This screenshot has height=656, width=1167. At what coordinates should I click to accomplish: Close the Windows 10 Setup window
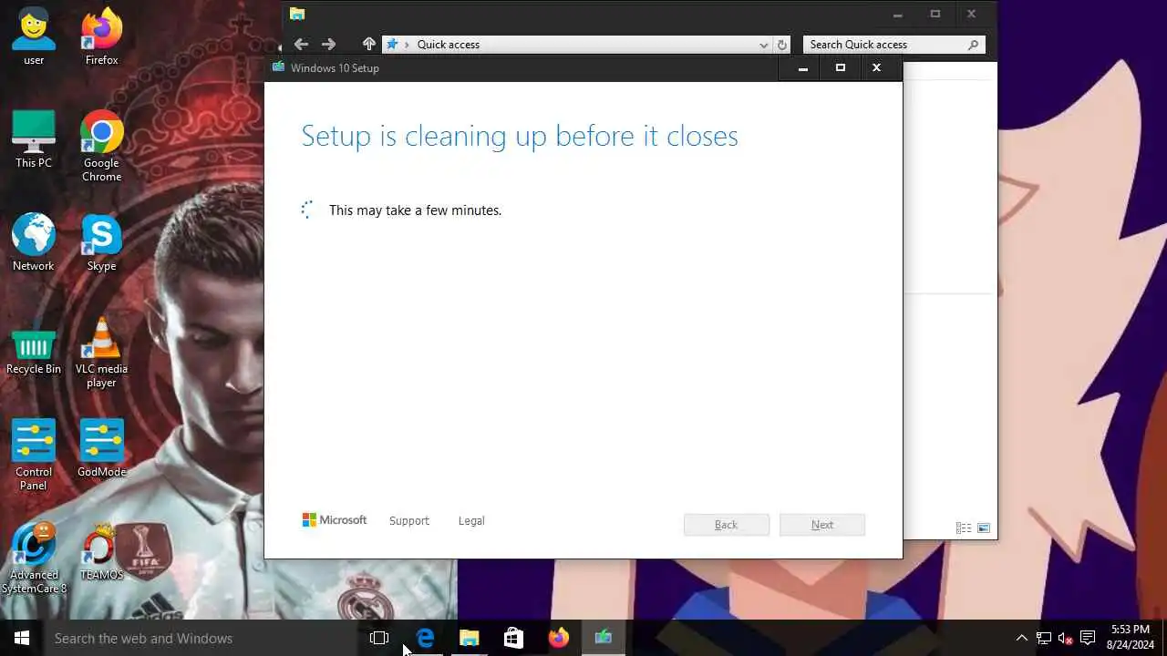point(876,68)
